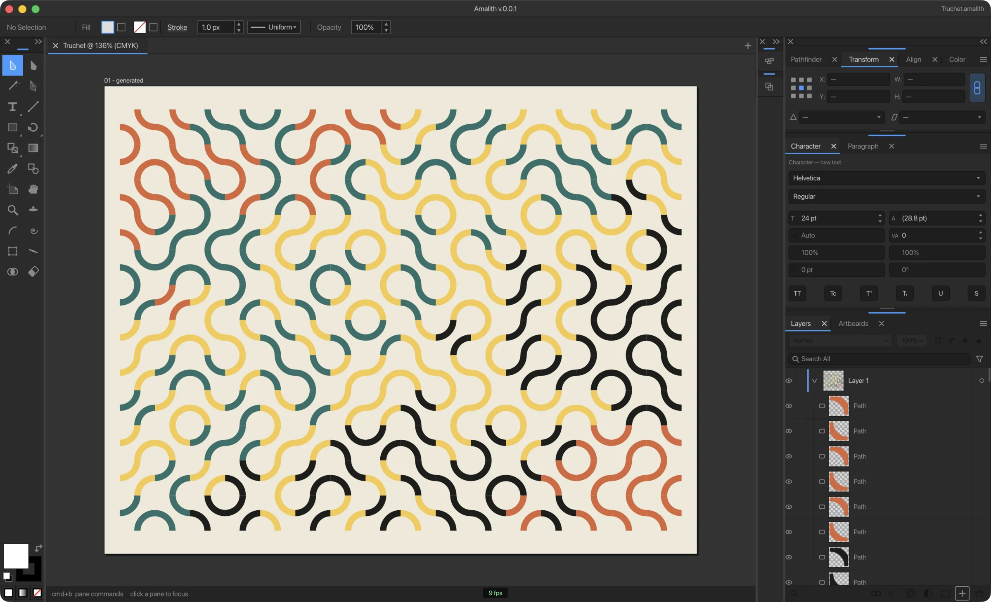Click the Fill color swatch in toolbar
The image size is (991, 602).
tap(107, 27)
